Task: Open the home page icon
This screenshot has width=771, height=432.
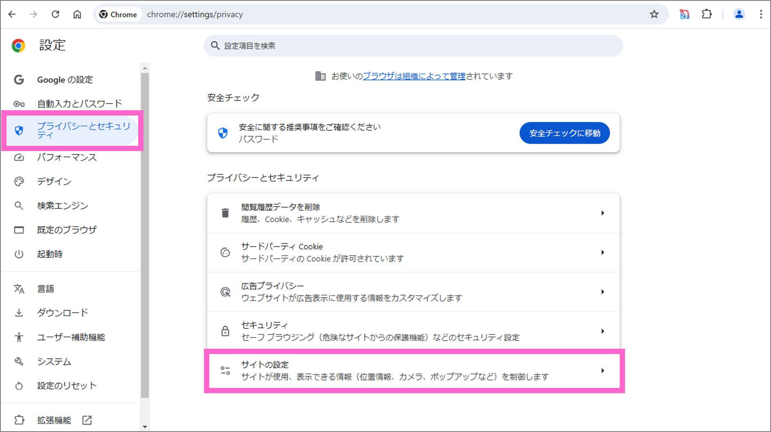Action: pyautogui.click(x=77, y=14)
